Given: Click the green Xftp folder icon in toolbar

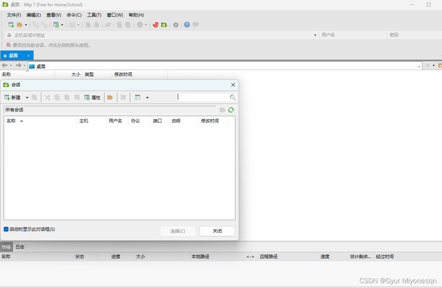Looking at the screenshot, I should coord(164,25).
